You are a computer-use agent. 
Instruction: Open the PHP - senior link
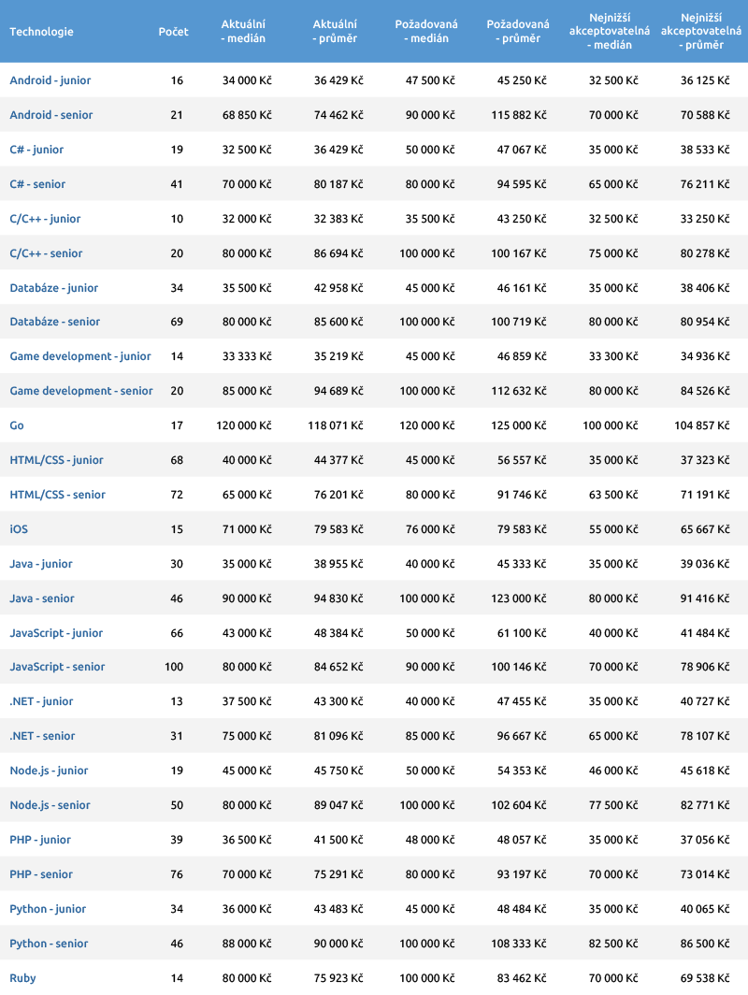tap(41, 874)
